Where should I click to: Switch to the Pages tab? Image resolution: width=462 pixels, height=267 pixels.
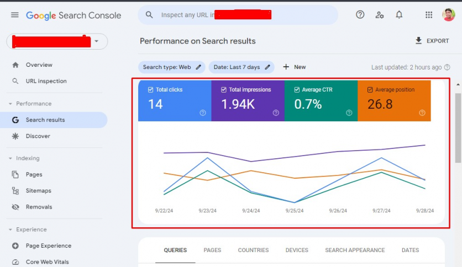coord(212,250)
